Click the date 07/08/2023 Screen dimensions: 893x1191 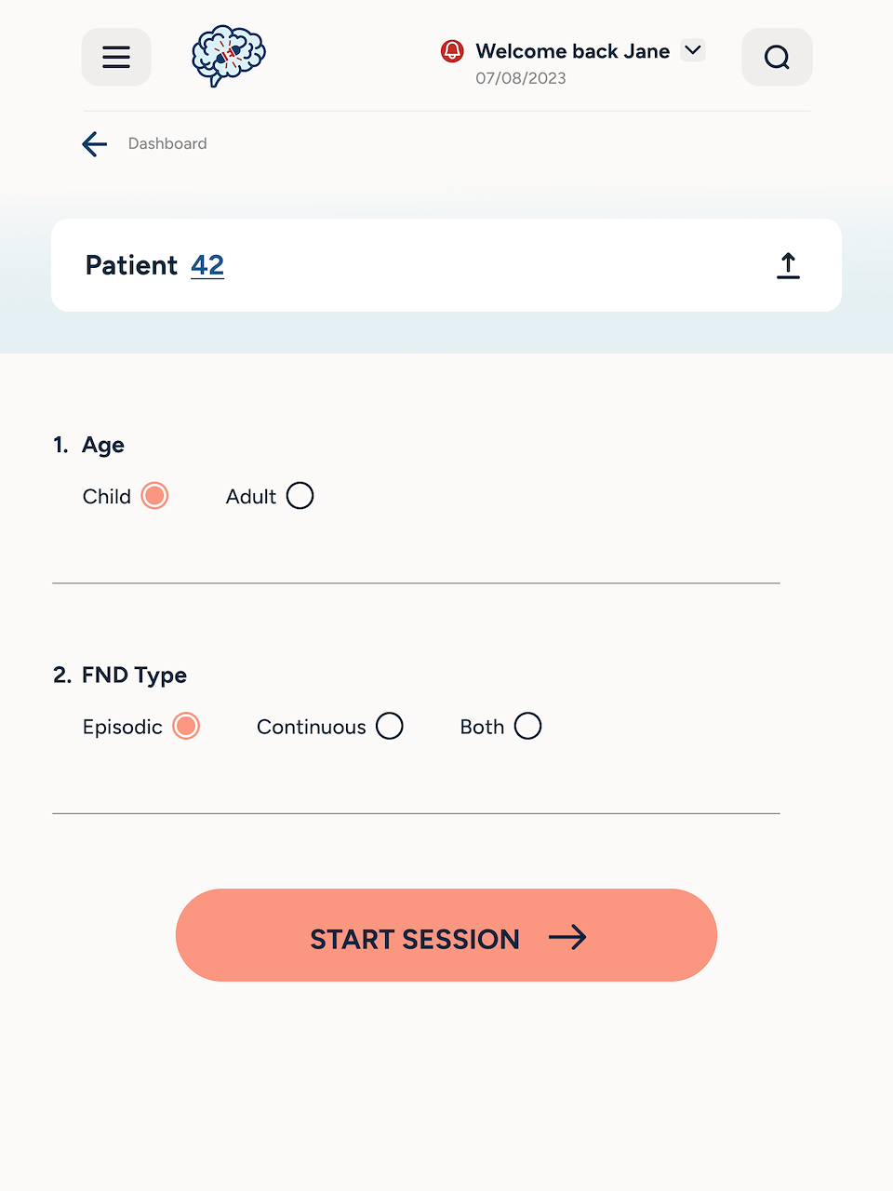[521, 78]
